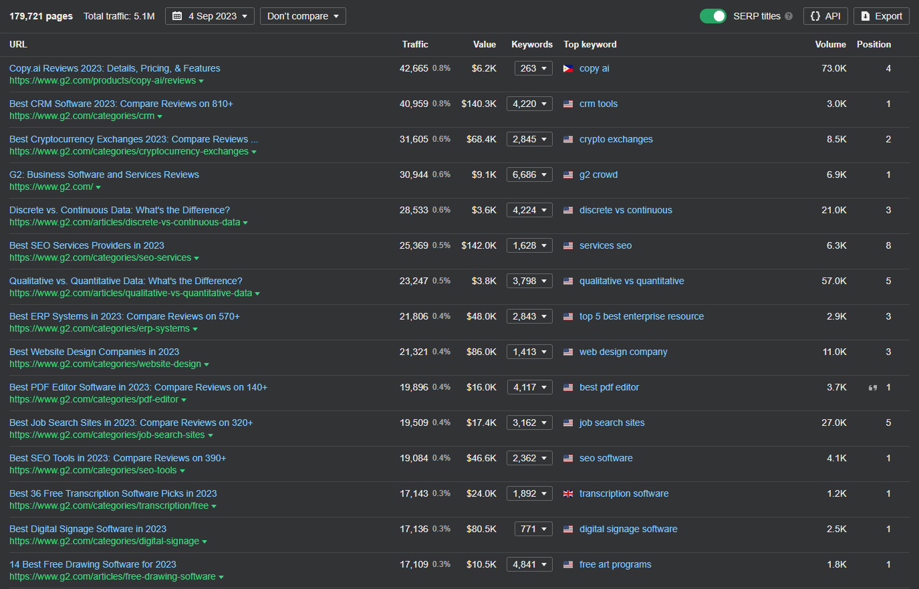Image resolution: width=919 pixels, height=589 pixels.
Task: Expand the 4,220 keywords dropdown for CRM
Action: click(529, 104)
